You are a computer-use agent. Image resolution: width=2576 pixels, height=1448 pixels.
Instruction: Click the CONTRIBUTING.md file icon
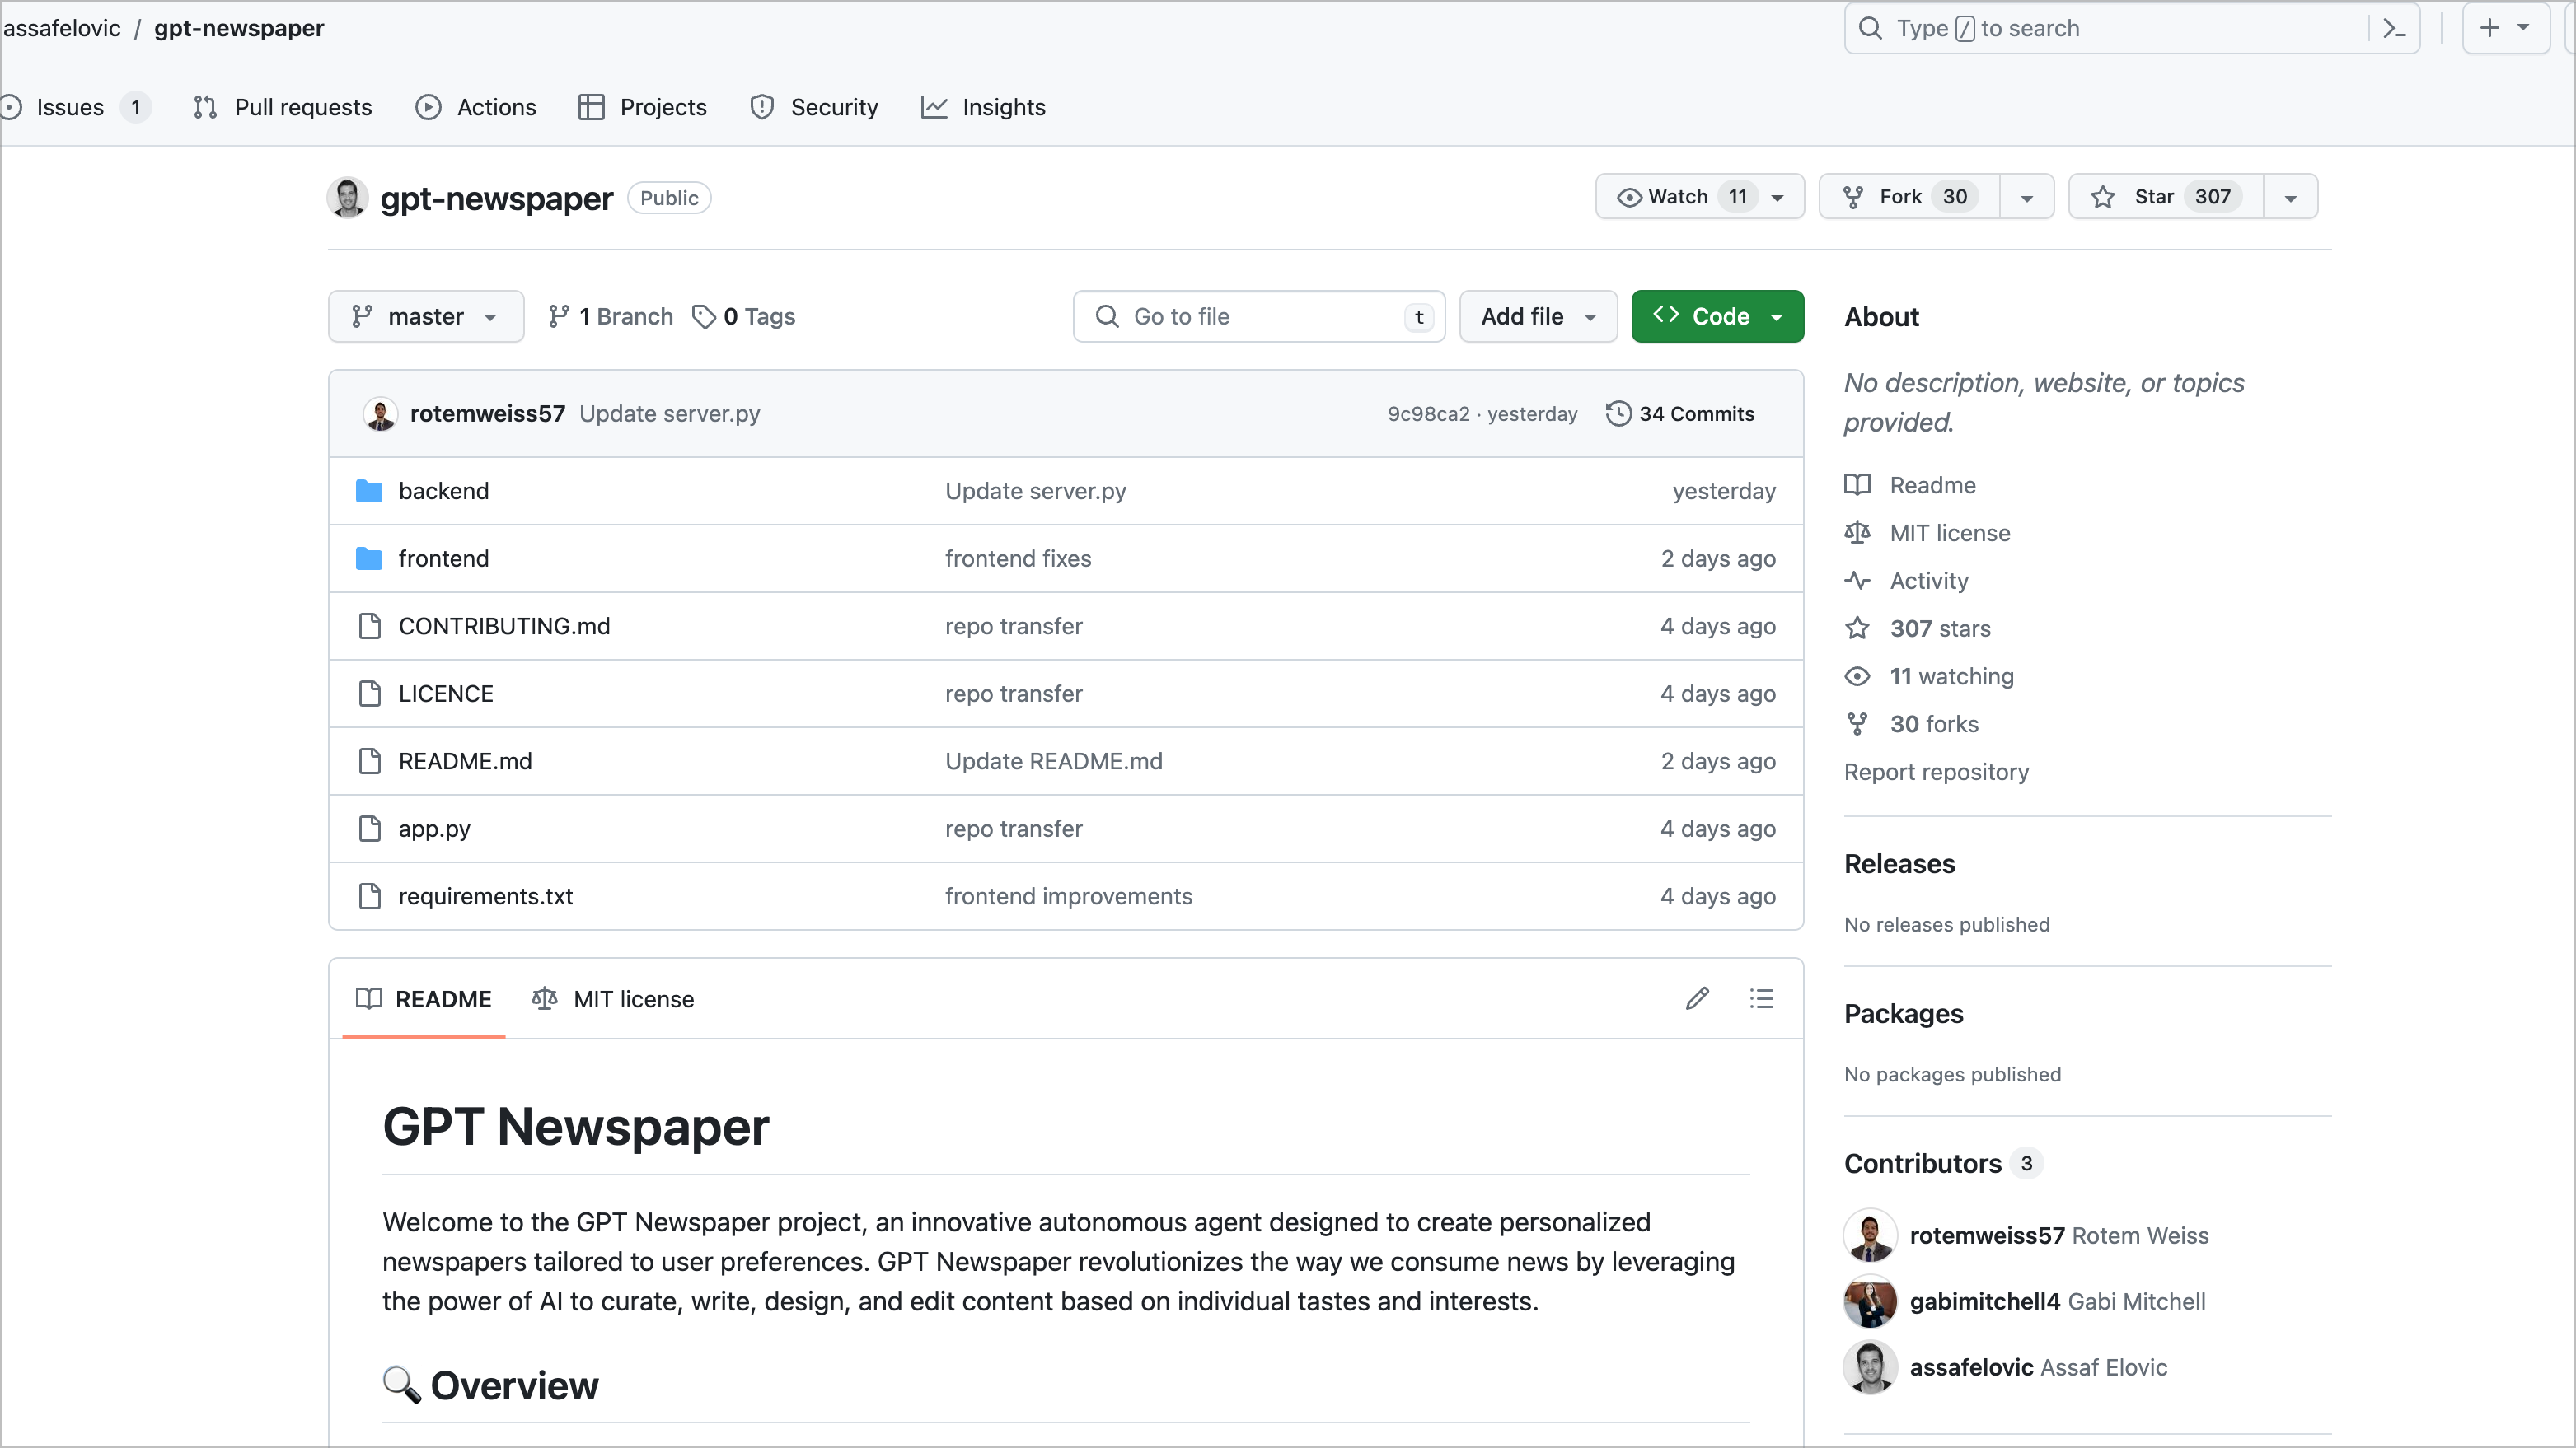pyautogui.click(x=369, y=625)
